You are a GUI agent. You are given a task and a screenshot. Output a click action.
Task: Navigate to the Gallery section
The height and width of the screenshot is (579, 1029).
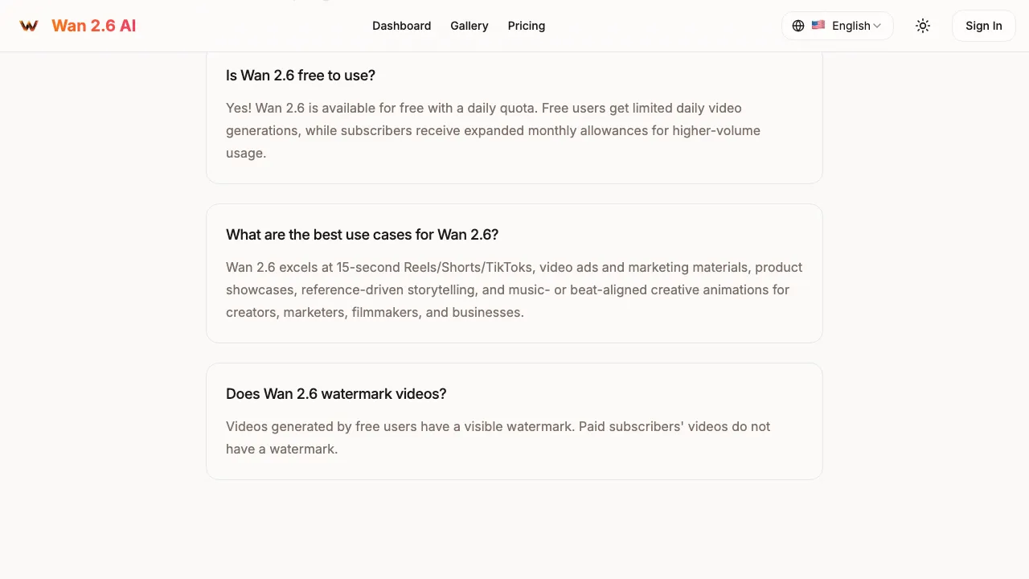click(x=469, y=26)
